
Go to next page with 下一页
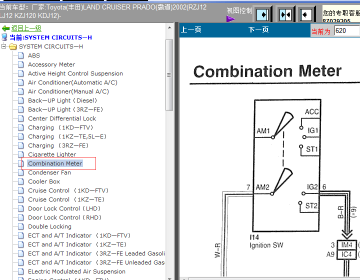click(258, 30)
